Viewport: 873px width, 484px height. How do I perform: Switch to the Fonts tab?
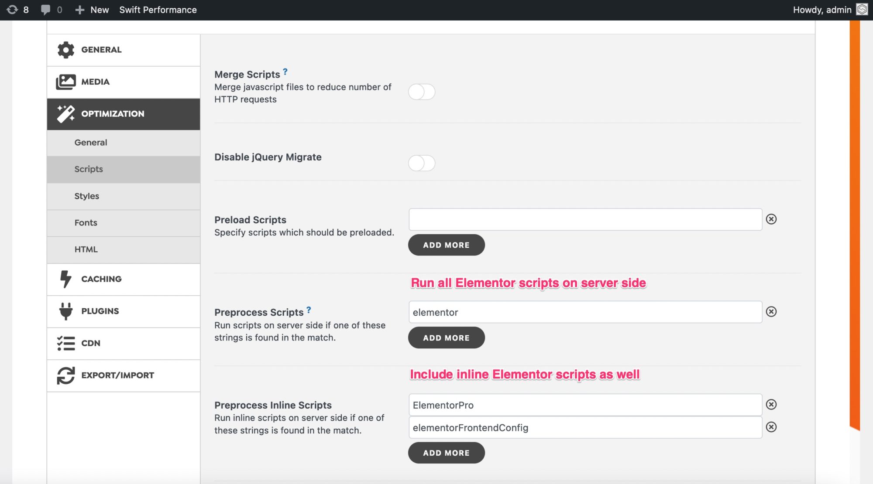(86, 222)
